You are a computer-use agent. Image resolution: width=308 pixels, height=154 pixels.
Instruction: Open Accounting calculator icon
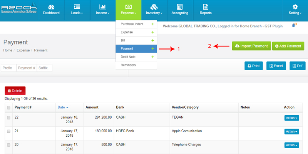tap(180, 7)
